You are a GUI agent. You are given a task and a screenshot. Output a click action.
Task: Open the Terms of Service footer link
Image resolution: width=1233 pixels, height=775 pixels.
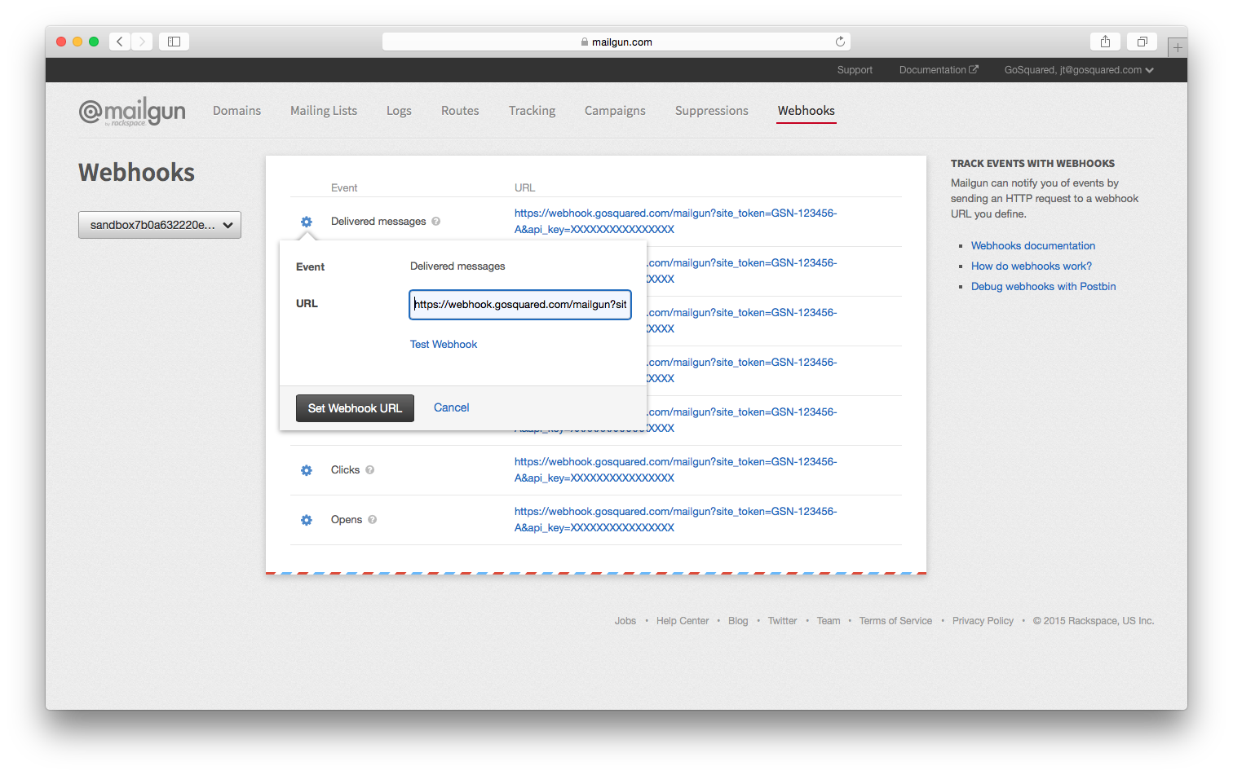(895, 621)
